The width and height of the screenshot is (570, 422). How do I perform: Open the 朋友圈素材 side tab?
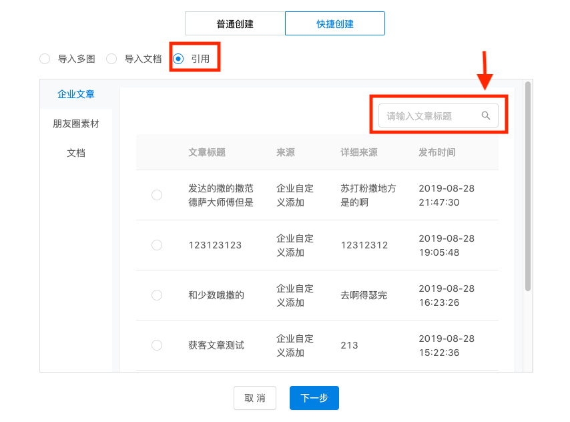76,124
